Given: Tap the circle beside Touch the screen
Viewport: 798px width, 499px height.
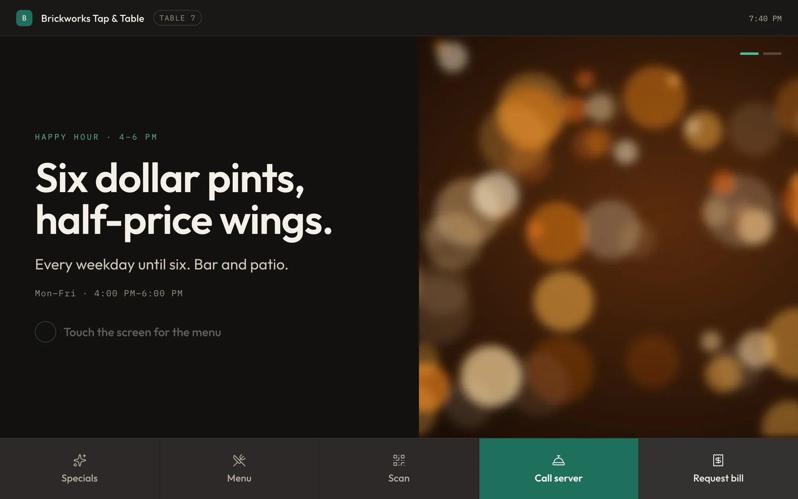Looking at the screenshot, I should 45,332.
